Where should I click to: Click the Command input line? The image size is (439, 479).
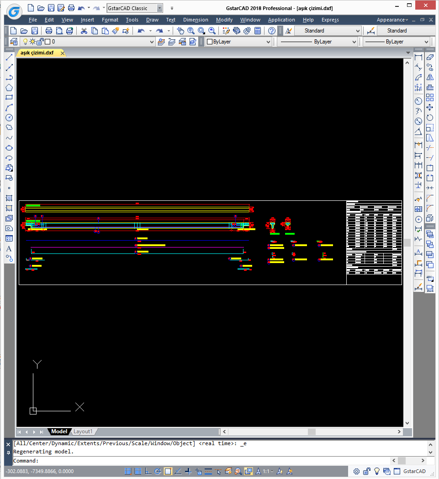click(201, 460)
